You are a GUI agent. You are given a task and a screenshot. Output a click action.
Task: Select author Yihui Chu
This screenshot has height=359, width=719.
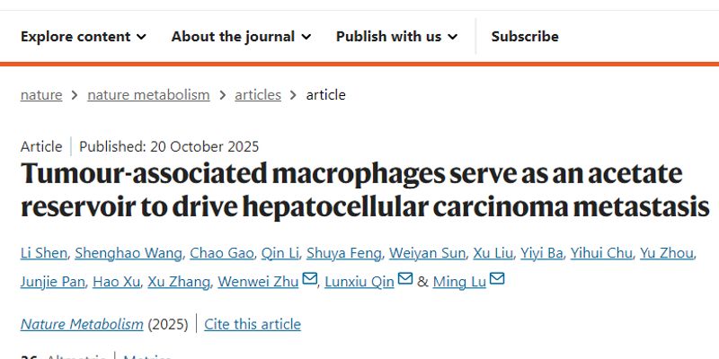(601, 253)
